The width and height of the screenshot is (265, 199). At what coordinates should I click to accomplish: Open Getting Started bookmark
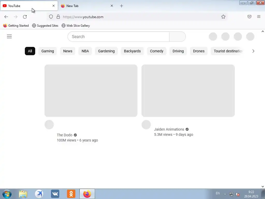(x=16, y=26)
